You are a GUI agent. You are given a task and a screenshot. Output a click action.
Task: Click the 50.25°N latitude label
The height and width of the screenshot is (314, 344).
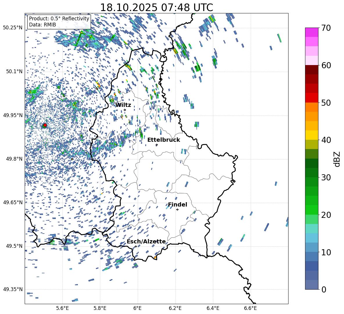[x=13, y=28]
